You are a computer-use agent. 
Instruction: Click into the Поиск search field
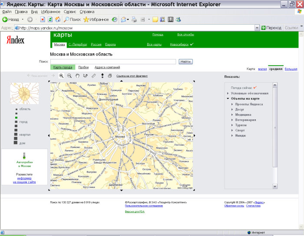click(x=113, y=62)
